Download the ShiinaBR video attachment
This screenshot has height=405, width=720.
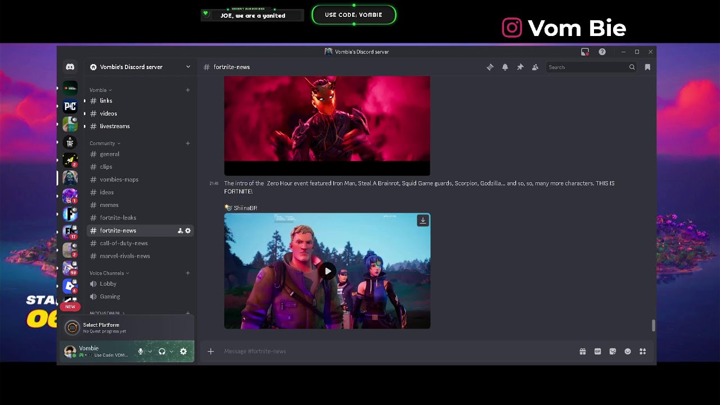(x=423, y=220)
